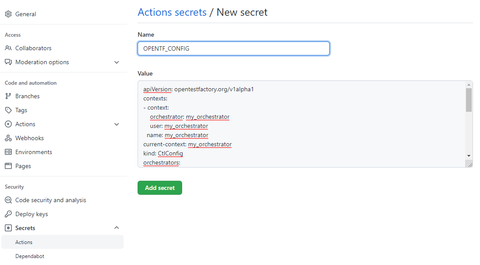480x265 pixels.
Task: Click the 'Code and automation' heading
Action: (x=31, y=83)
